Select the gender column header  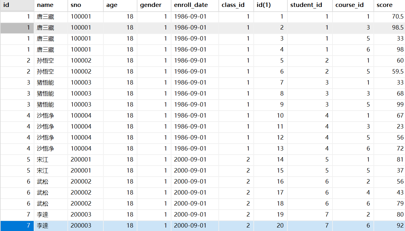click(x=154, y=5)
